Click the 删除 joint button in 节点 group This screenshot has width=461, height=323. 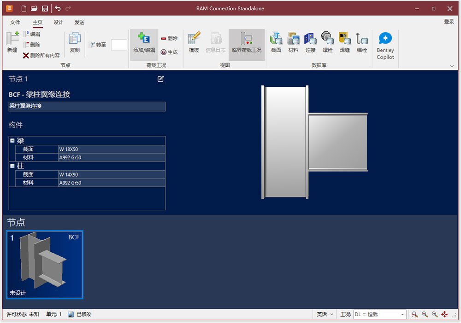tap(32, 45)
